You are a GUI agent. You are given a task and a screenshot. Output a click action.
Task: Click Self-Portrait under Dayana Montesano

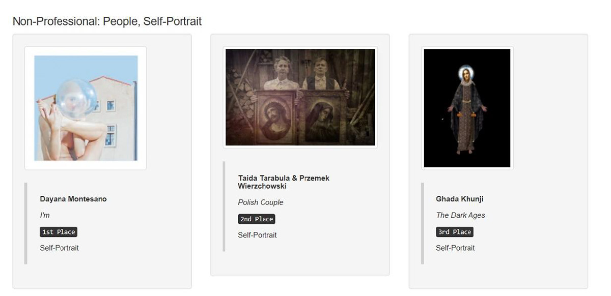tap(59, 248)
